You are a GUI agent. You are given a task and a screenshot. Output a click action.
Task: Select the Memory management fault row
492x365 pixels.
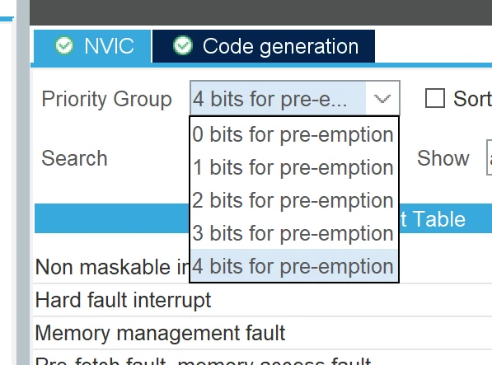[x=262, y=333]
